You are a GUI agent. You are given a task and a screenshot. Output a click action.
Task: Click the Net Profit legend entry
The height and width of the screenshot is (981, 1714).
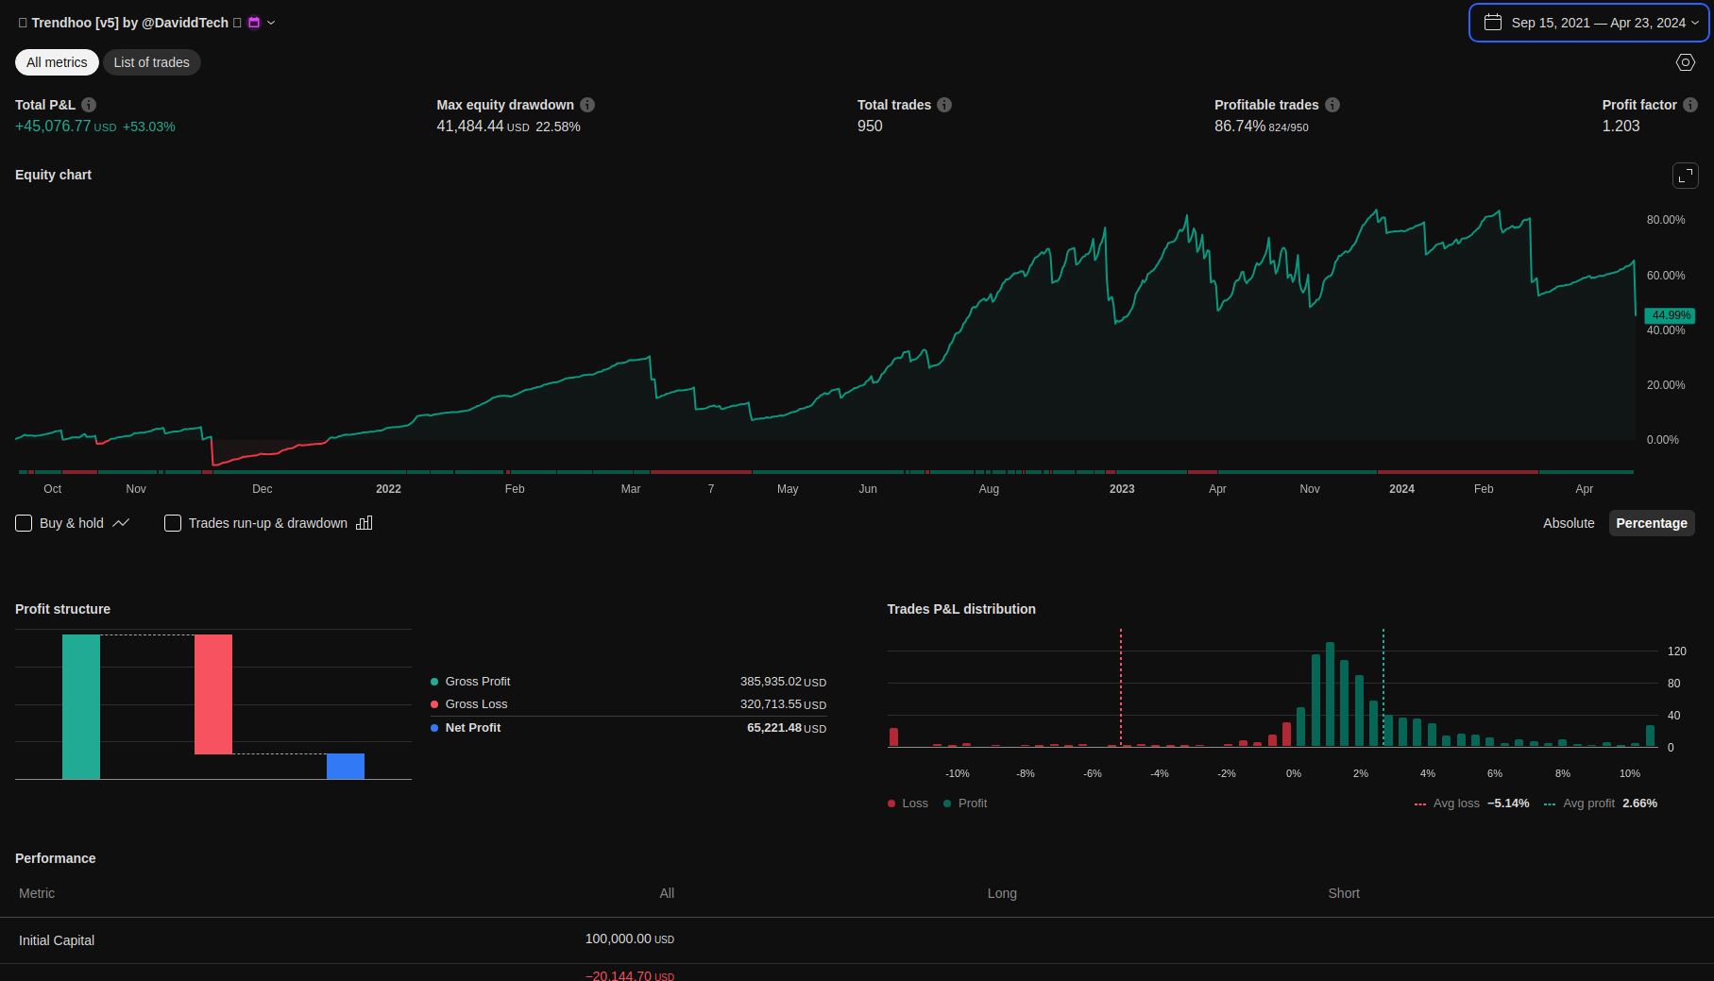472,728
